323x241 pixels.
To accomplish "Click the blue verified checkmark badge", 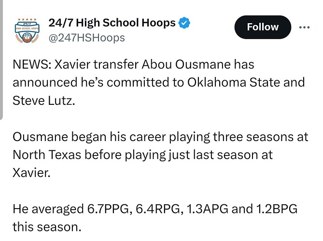I will (185, 23).
